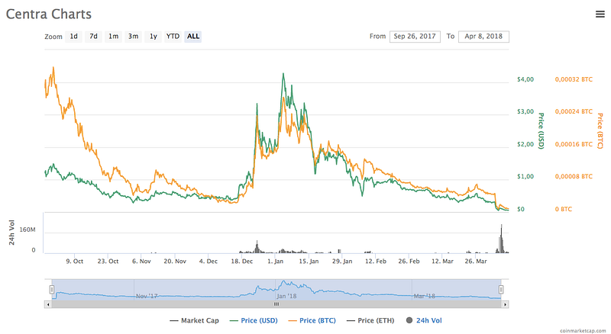The height and width of the screenshot is (334, 611).
Task: Click the 4. Dec x-axis label
Action: [209, 262]
